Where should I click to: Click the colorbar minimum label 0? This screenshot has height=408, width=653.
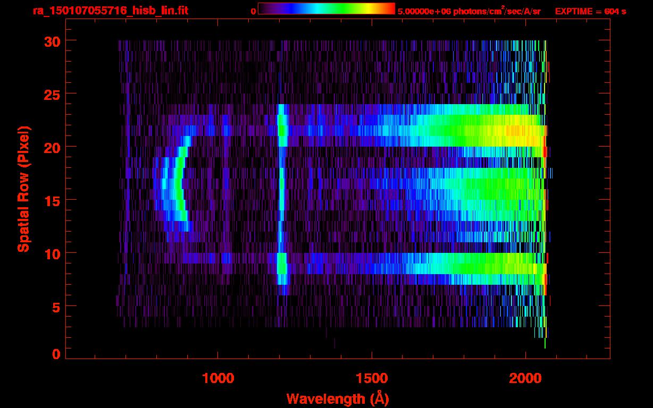pyautogui.click(x=253, y=11)
